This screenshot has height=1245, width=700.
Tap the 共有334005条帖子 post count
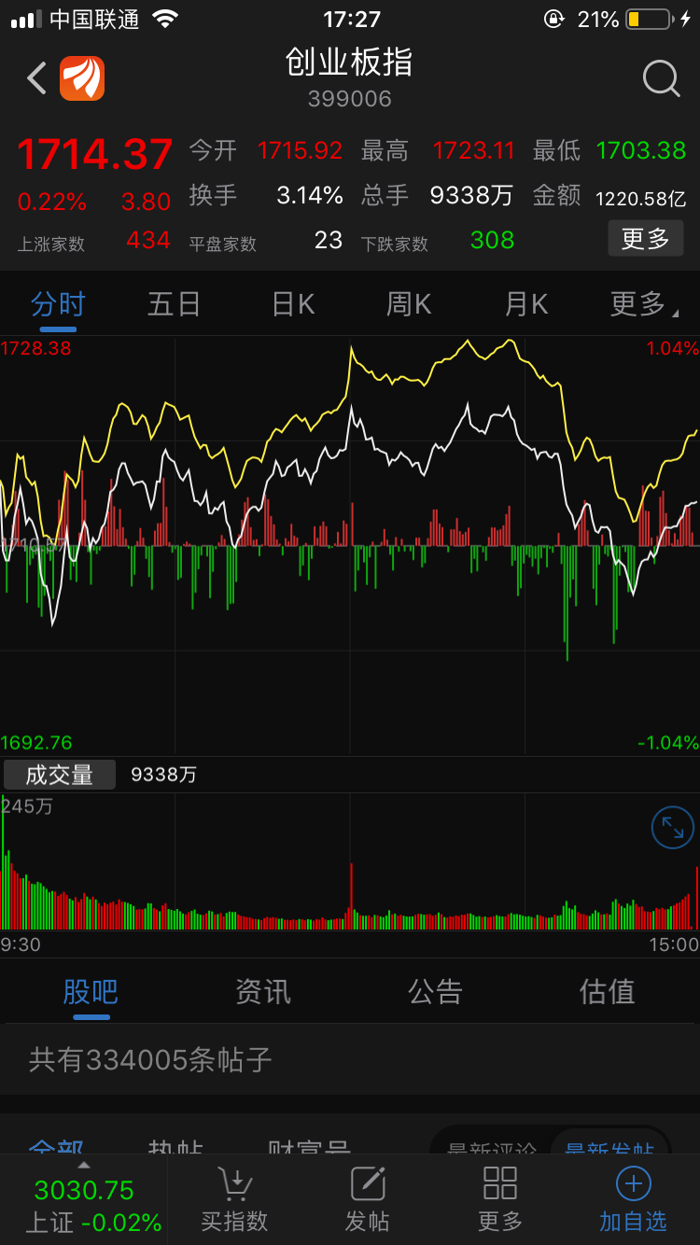coord(150,1059)
